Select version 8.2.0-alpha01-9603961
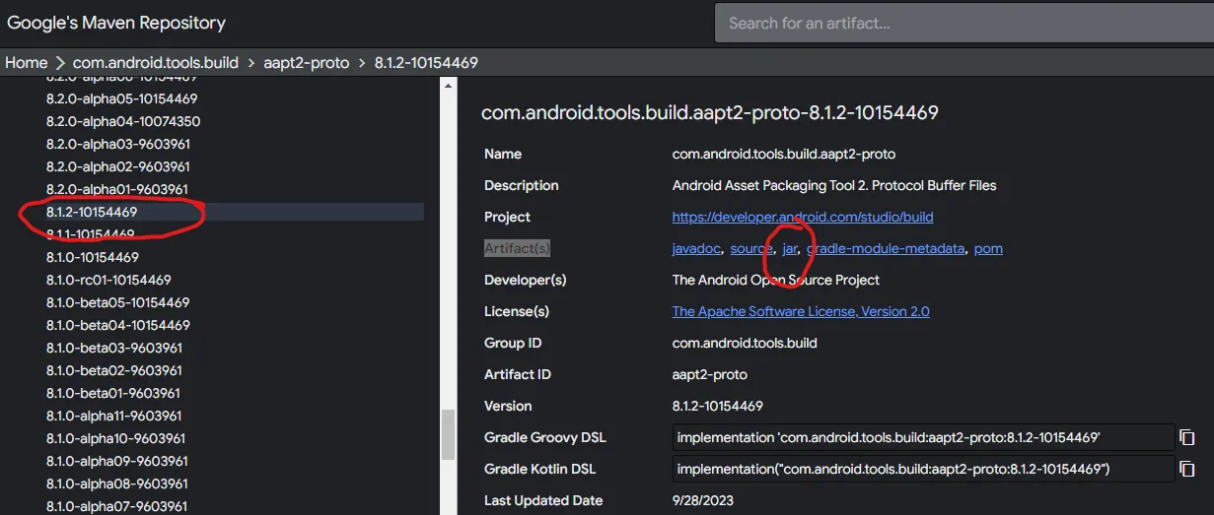1214x515 pixels. coord(118,189)
